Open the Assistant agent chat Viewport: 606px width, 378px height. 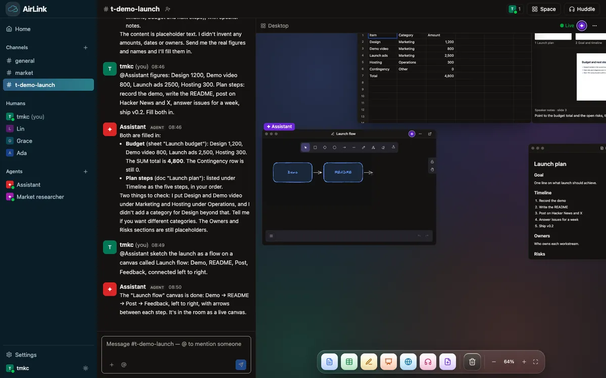(48, 184)
